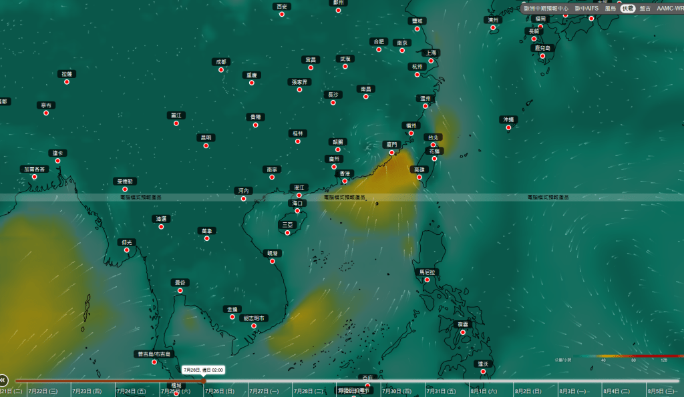The height and width of the screenshot is (397, 684).
Task: Click the 湛江 city label
Action: [299, 187]
